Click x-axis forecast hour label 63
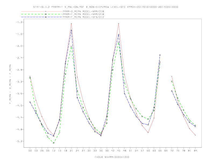The height and width of the screenshot is (164, 213). tap(154, 151)
